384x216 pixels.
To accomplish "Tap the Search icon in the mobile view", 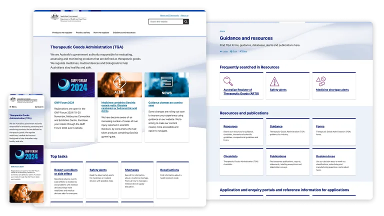I will 39,107.
